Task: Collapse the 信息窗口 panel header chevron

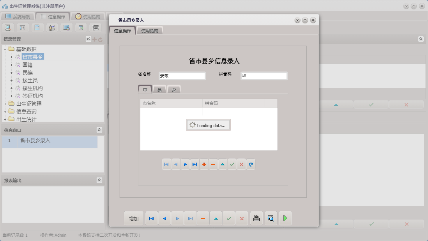Action: coord(99,129)
